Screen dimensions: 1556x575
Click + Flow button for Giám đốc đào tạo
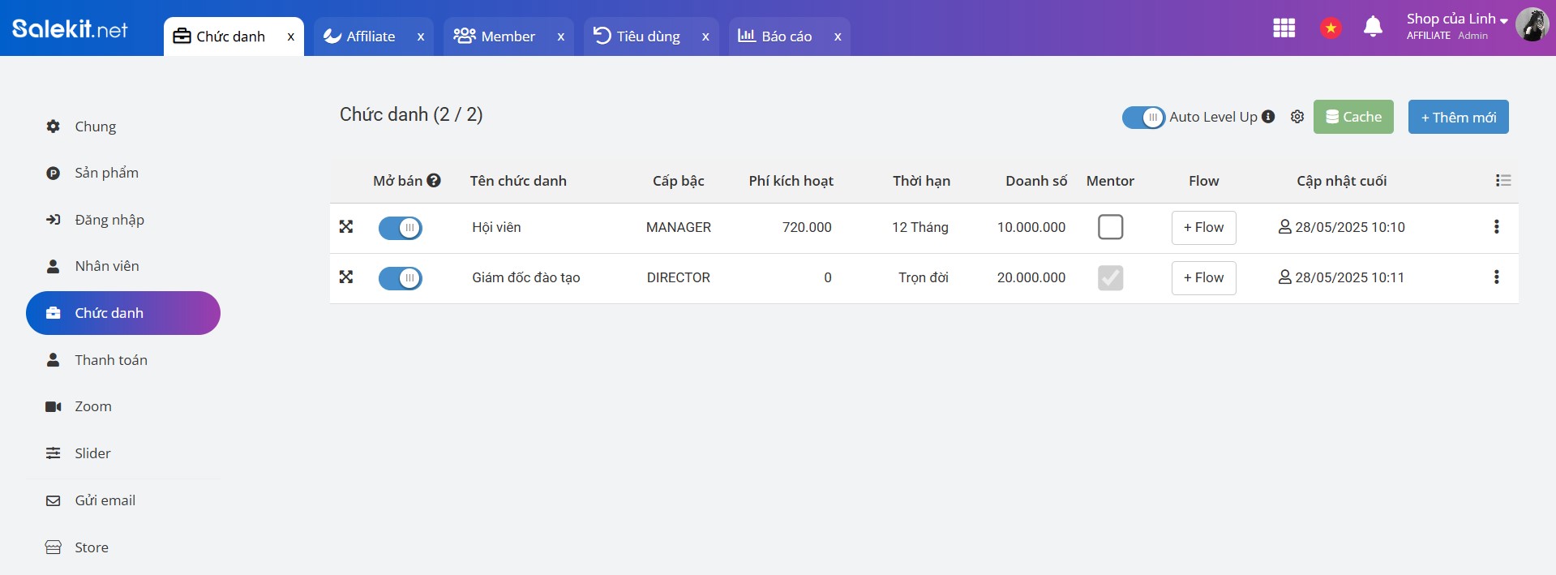(x=1203, y=278)
